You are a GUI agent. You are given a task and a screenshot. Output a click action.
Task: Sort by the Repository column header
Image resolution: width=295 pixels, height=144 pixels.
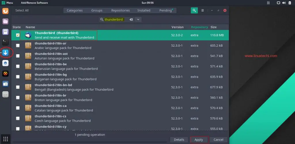point(199,27)
